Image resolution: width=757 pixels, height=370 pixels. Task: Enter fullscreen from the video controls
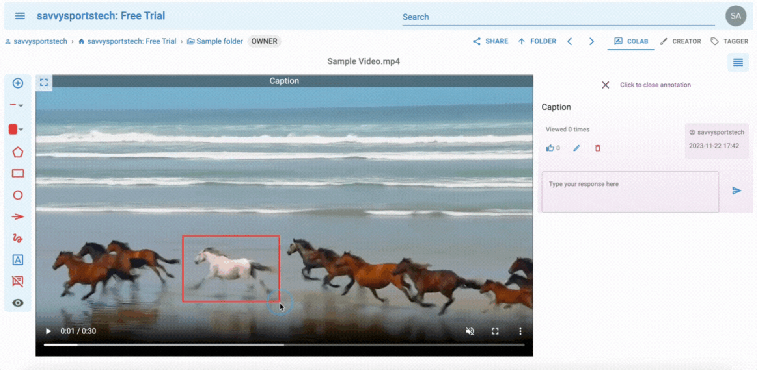pyautogui.click(x=495, y=331)
